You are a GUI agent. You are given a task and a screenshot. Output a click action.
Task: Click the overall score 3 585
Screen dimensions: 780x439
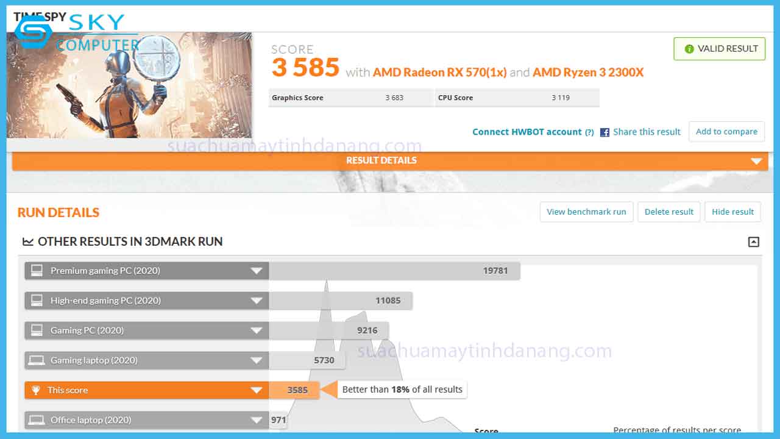click(x=305, y=68)
